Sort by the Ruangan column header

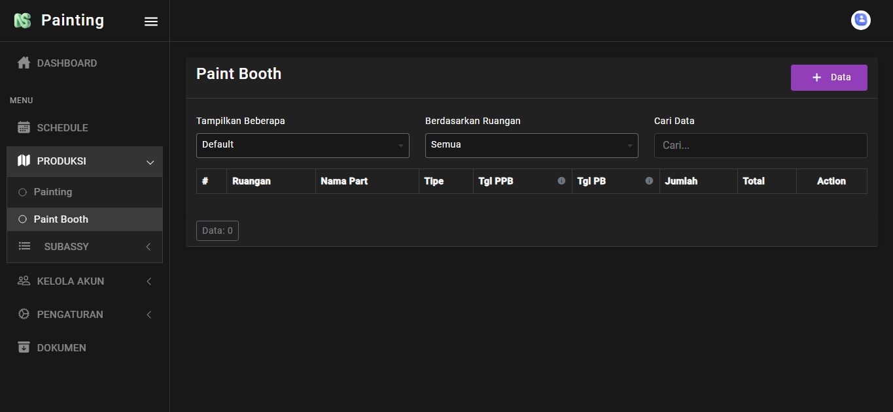click(x=251, y=182)
